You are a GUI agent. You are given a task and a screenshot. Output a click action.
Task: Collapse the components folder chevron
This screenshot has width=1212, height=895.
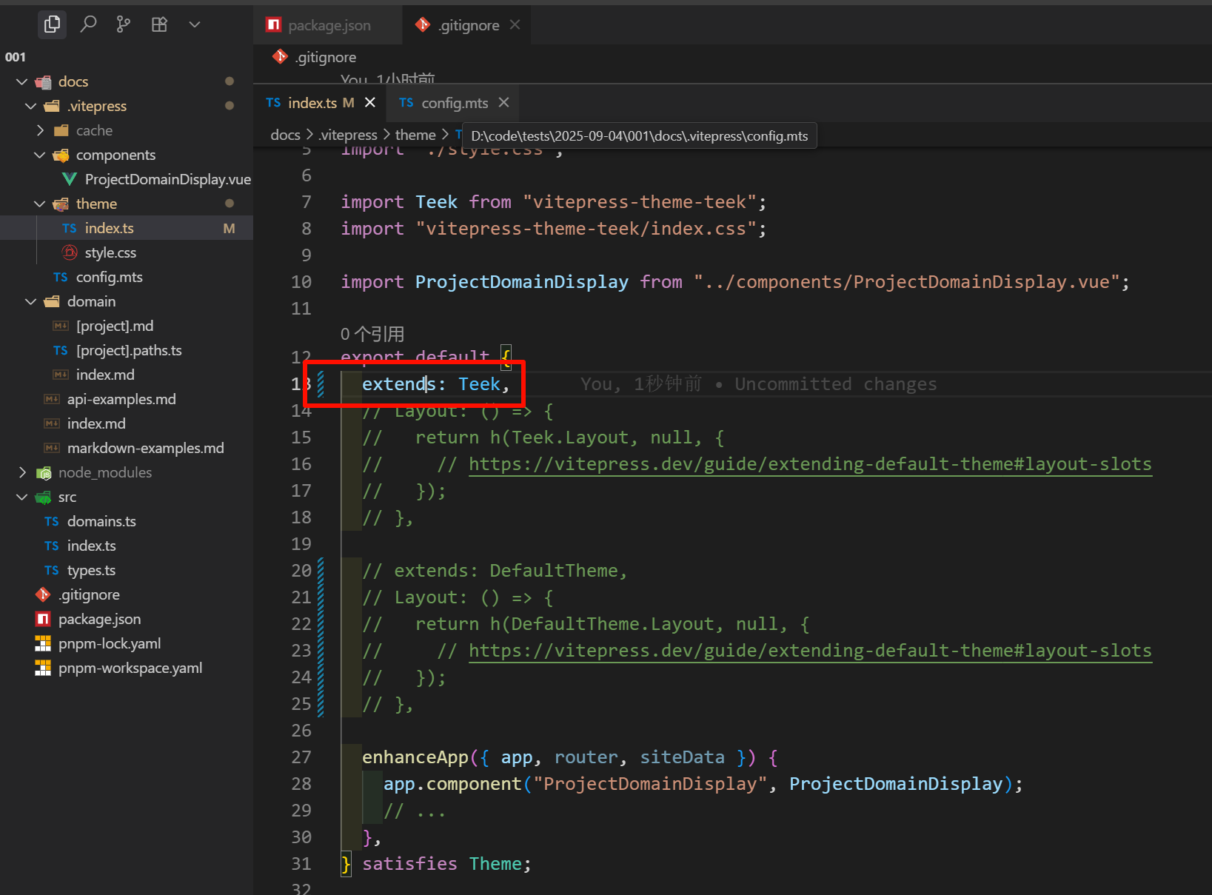40,155
